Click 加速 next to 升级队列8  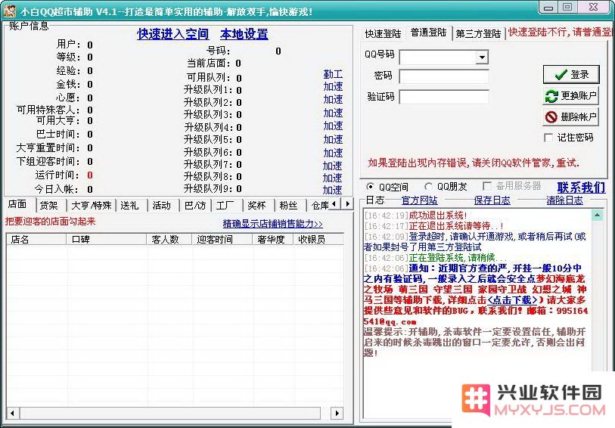(x=333, y=178)
